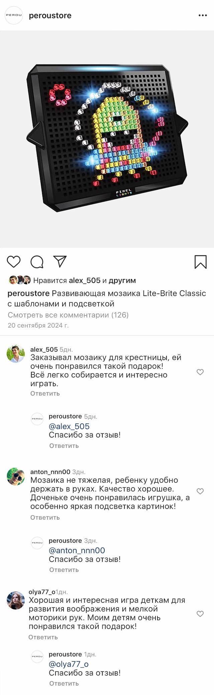
Task: Open alex_505's comment avatar
Action: click(x=16, y=354)
